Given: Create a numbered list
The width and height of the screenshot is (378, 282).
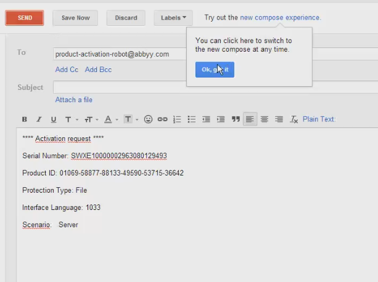Looking at the screenshot, I should click(x=177, y=119).
